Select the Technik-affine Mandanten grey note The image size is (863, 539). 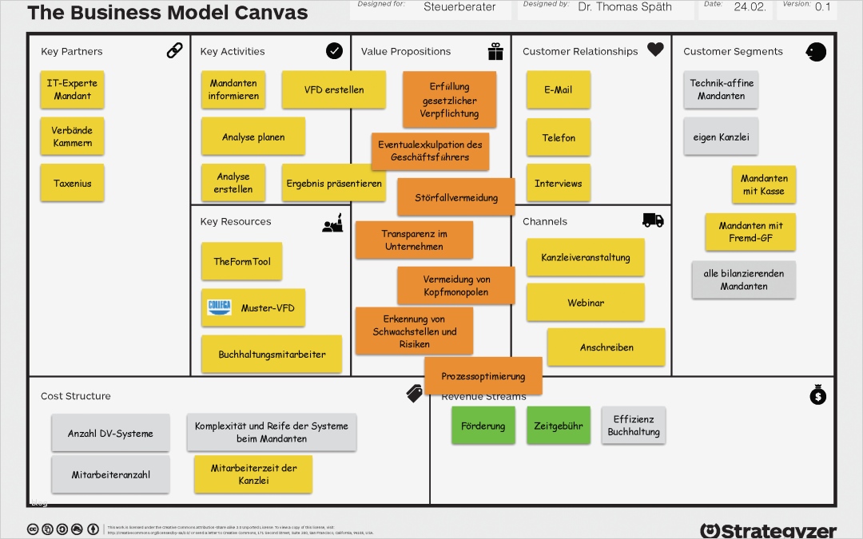(721, 89)
